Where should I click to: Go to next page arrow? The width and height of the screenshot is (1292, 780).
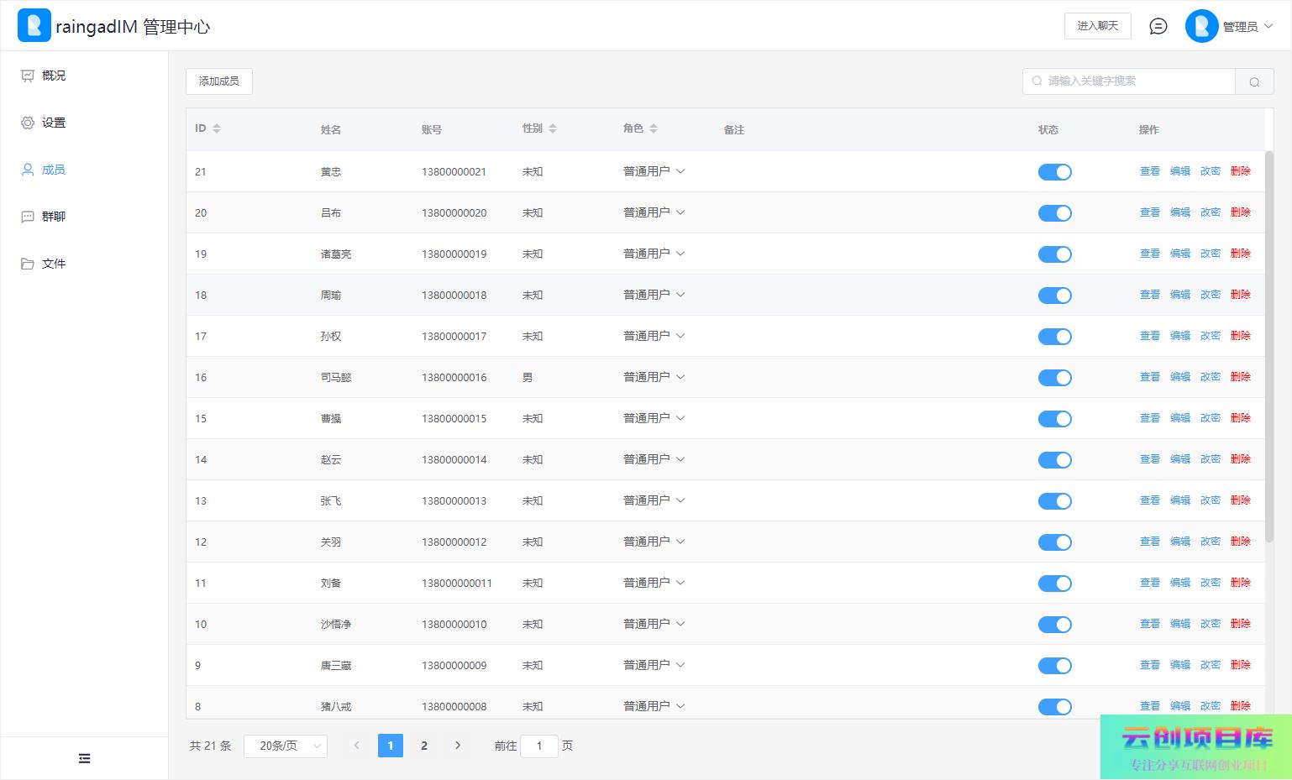tap(458, 746)
